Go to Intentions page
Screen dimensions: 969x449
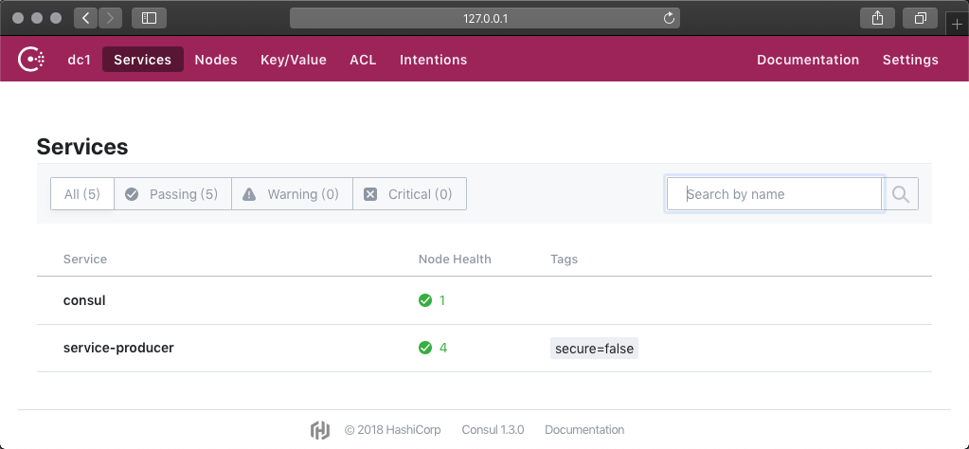click(433, 60)
